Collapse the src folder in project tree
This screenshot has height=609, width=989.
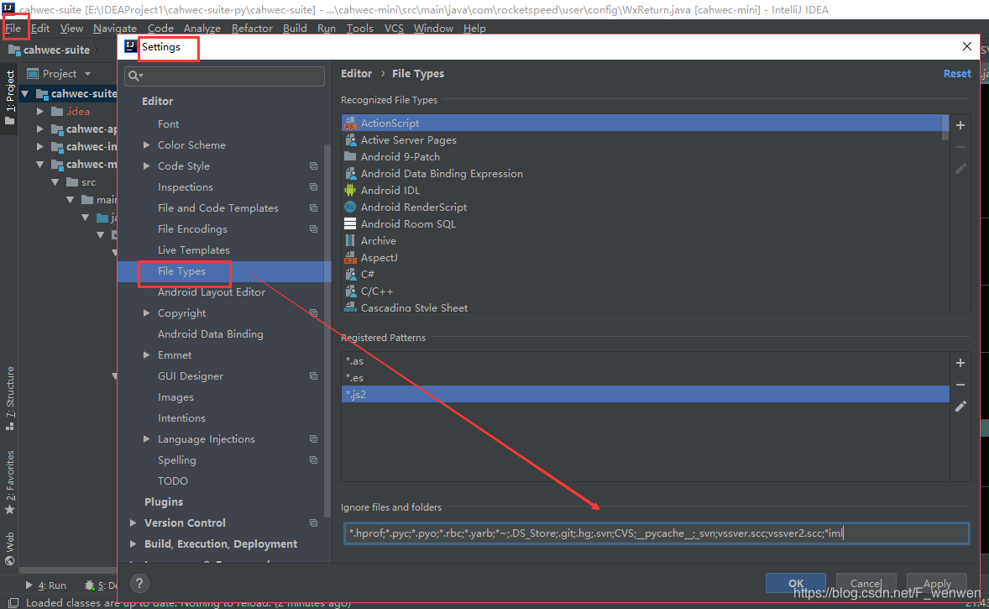[55, 181]
